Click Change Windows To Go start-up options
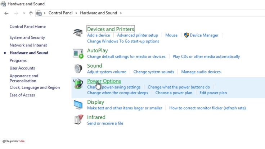The width and height of the screenshot is (265, 149). point(123,41)
